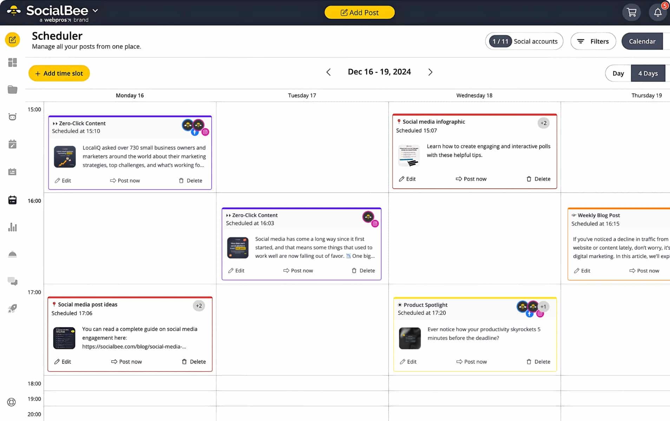670x421 pixels.
Task: Open the engagement chat bubbles icon
Action: point(13,281)
